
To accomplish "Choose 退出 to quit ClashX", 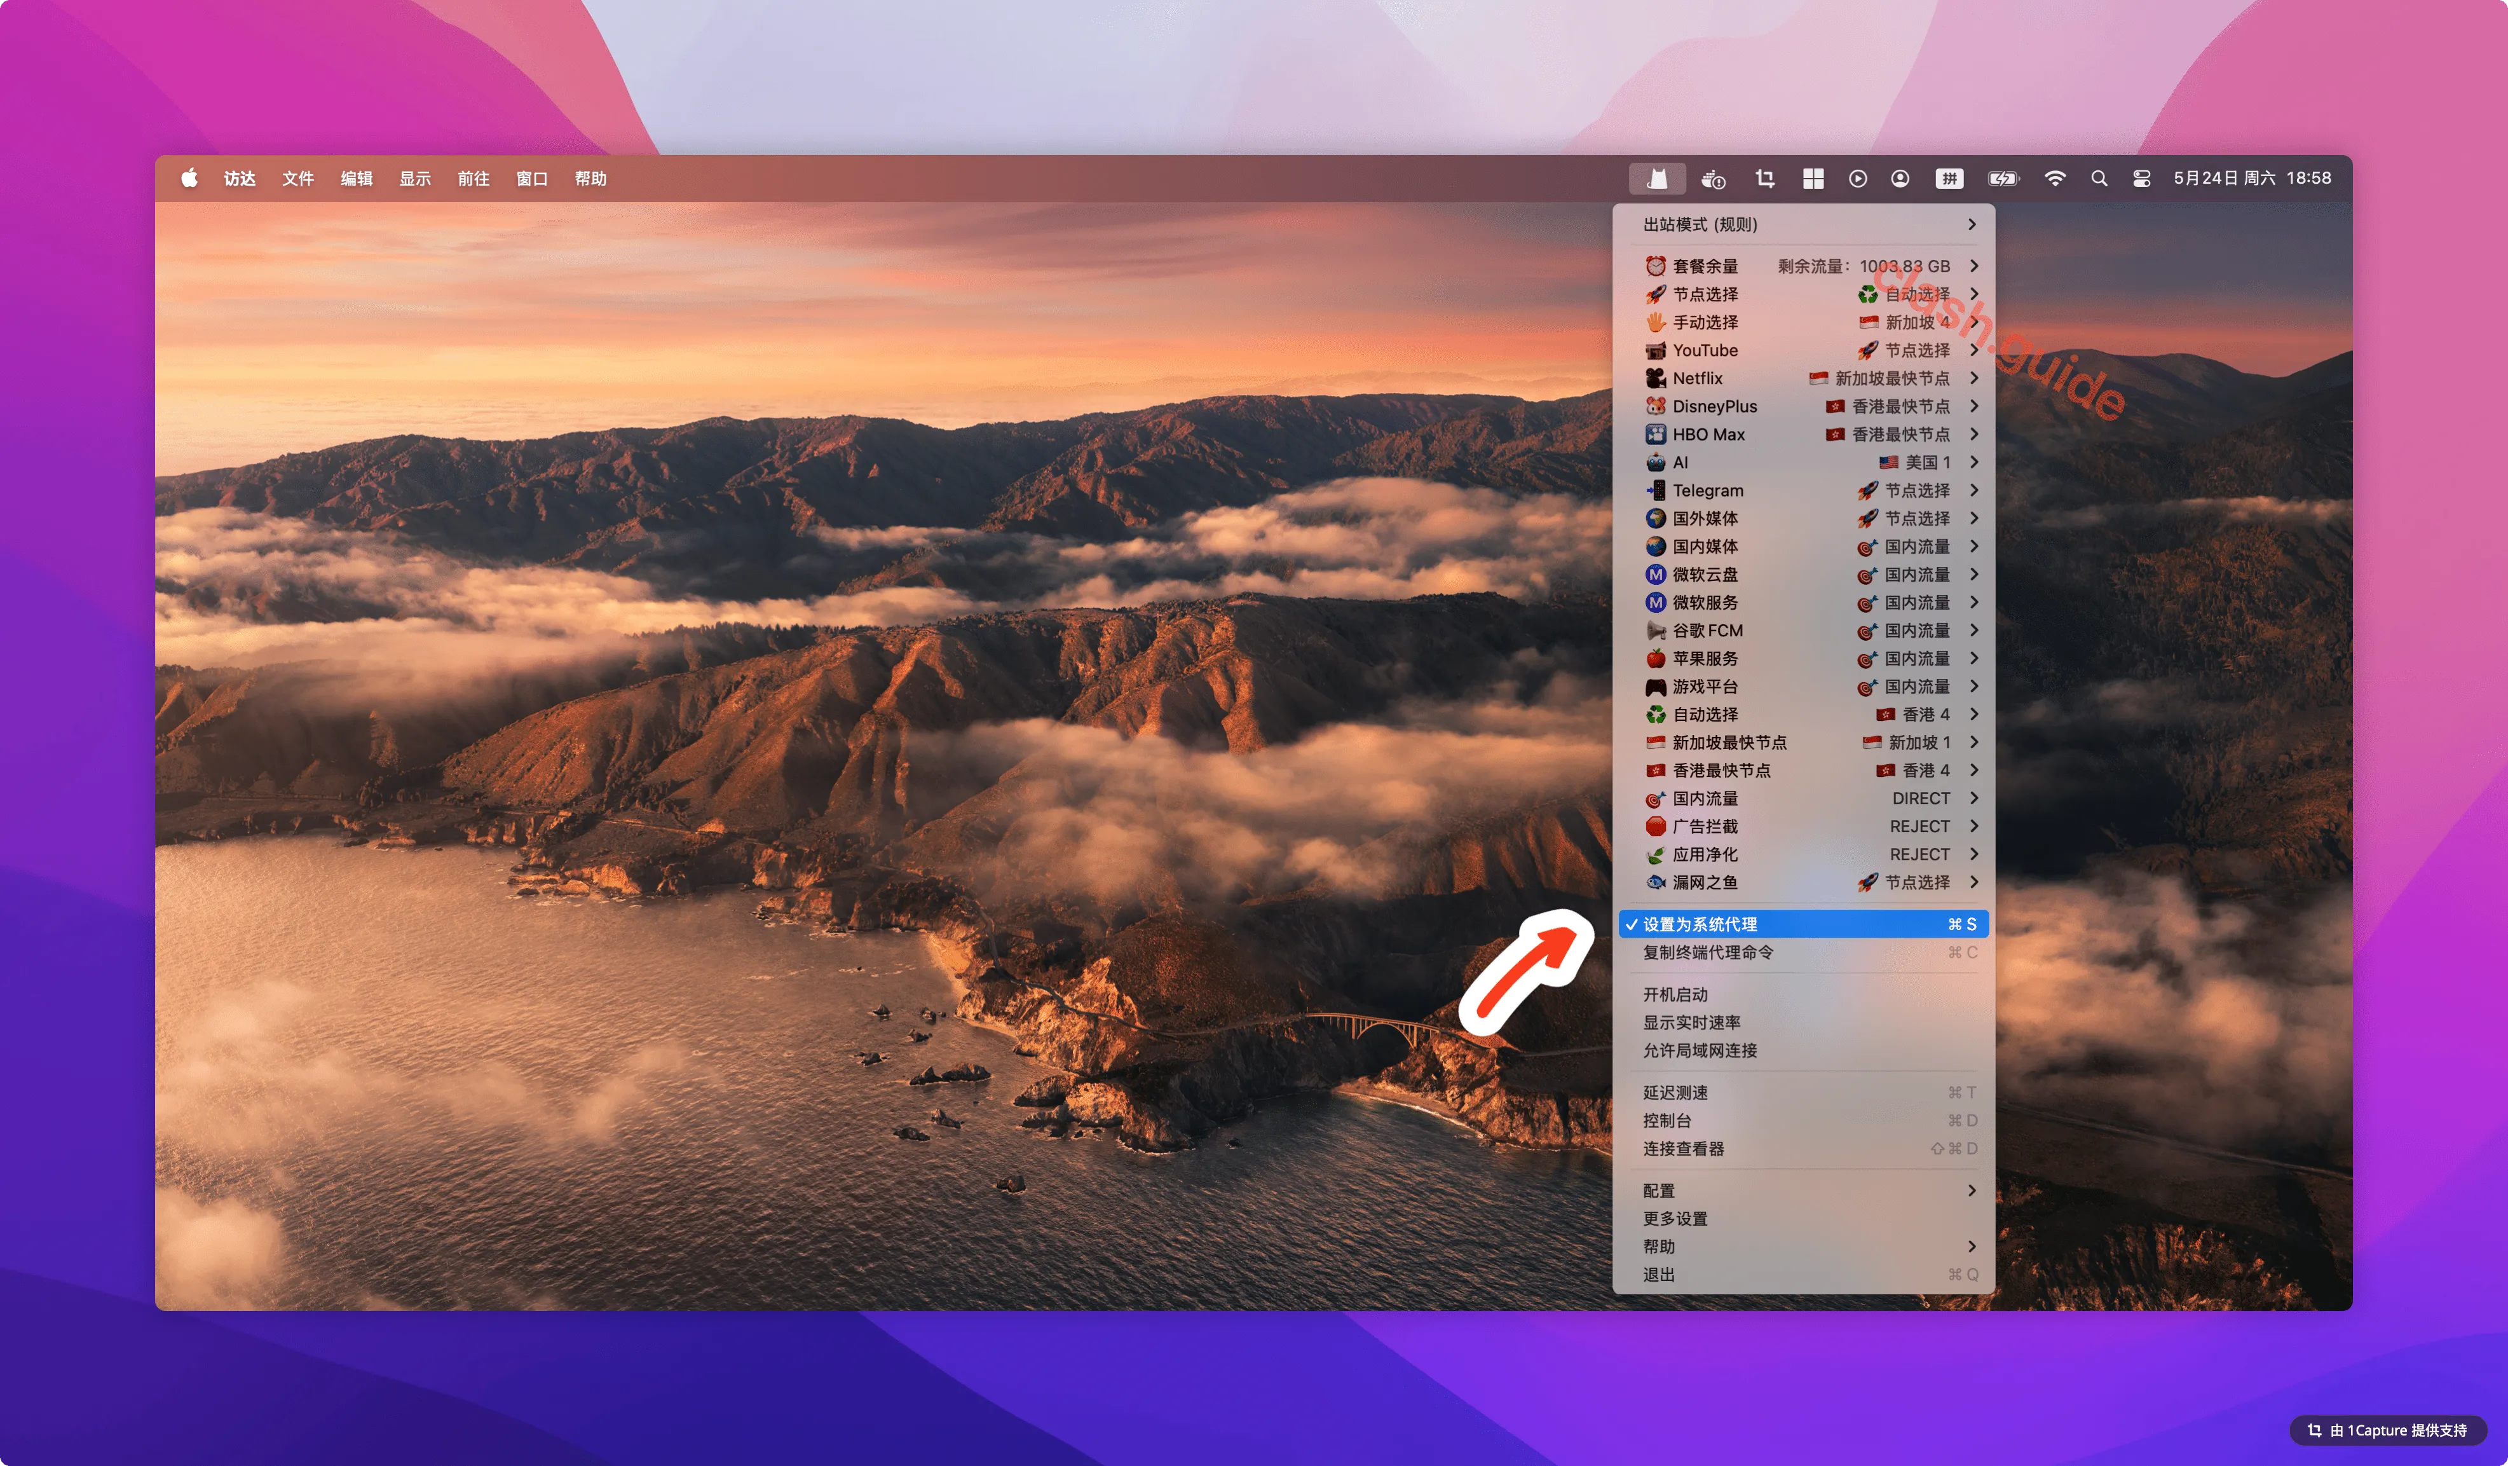I will click(x=1803, y=1274).
